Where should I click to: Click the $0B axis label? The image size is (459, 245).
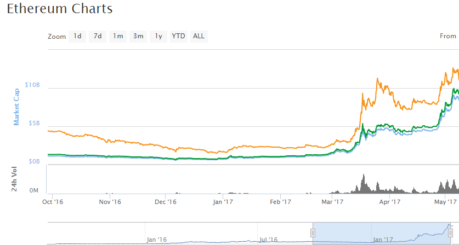(x=34, y=161)
